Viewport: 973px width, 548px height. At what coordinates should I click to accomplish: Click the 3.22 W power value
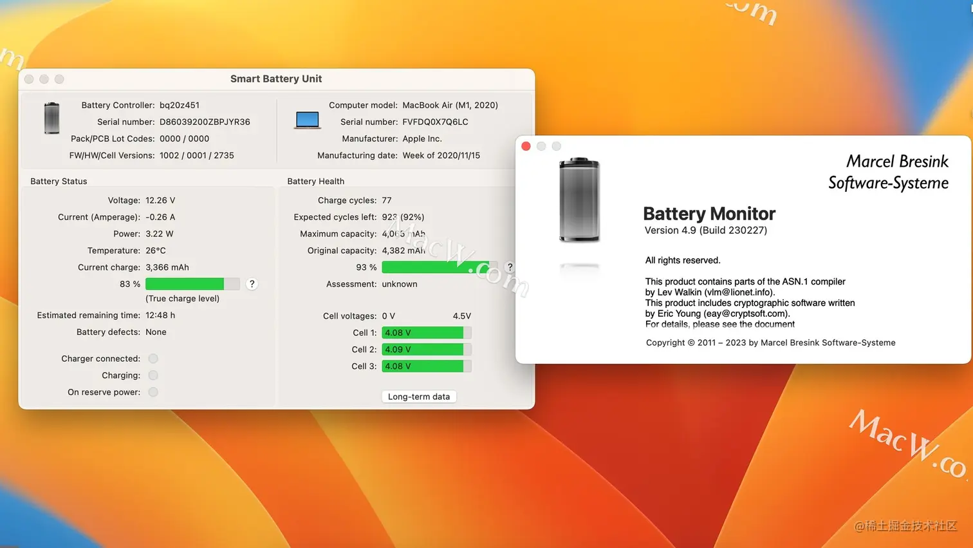click(160, 234)
